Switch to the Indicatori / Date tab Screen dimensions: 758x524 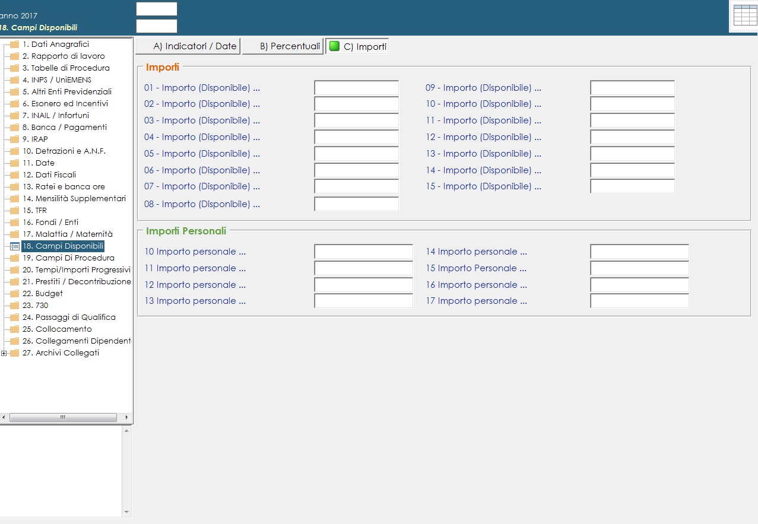(188, 46)
